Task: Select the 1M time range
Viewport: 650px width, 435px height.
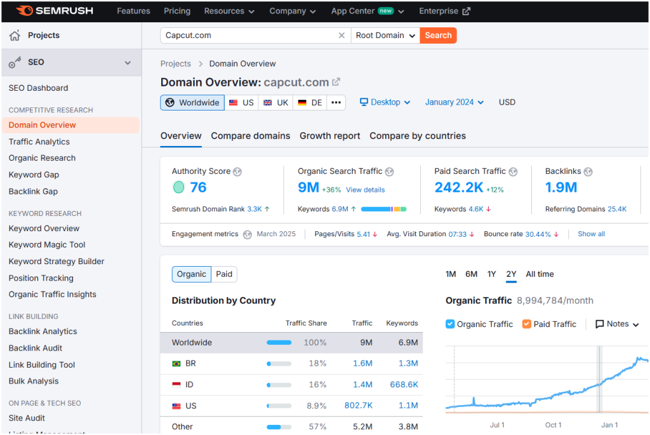Action: click(x=451, y=274)
